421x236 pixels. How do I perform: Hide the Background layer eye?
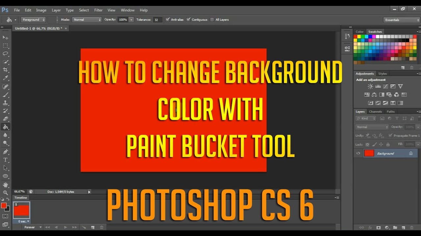[358, 153]
